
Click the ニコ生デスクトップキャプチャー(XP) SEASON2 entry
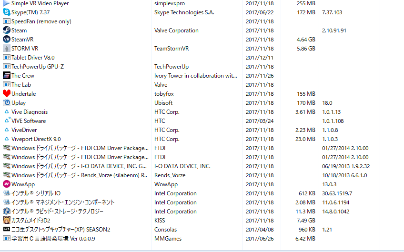point(61,230)
